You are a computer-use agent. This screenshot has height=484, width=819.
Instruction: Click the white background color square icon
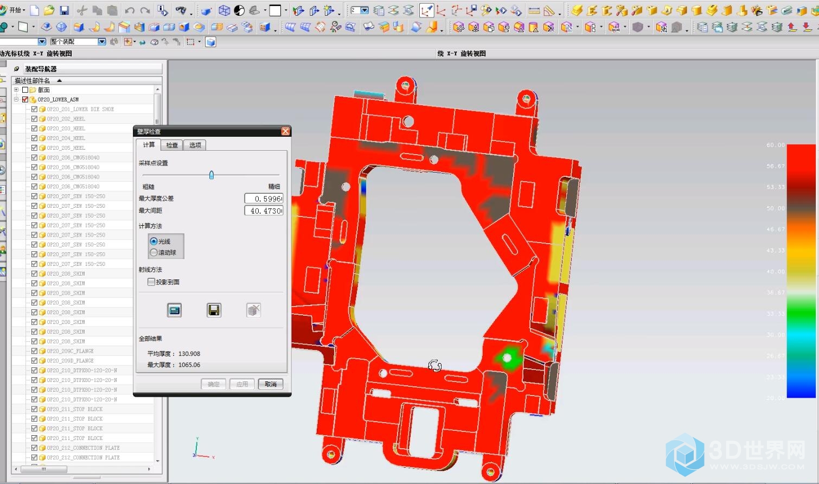275,10
